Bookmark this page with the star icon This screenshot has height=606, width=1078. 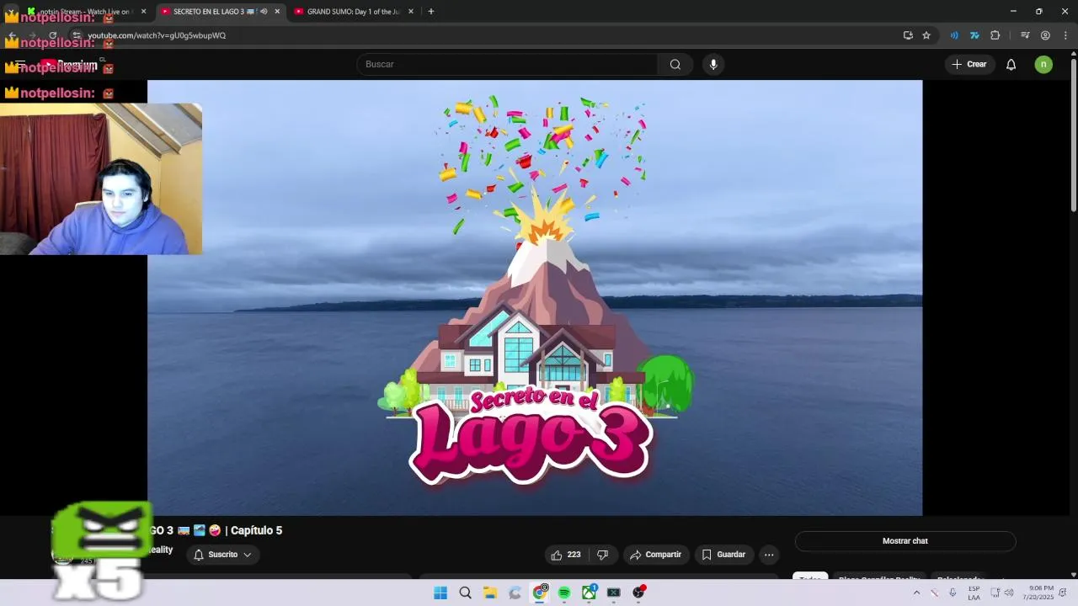tap(926, 35)
